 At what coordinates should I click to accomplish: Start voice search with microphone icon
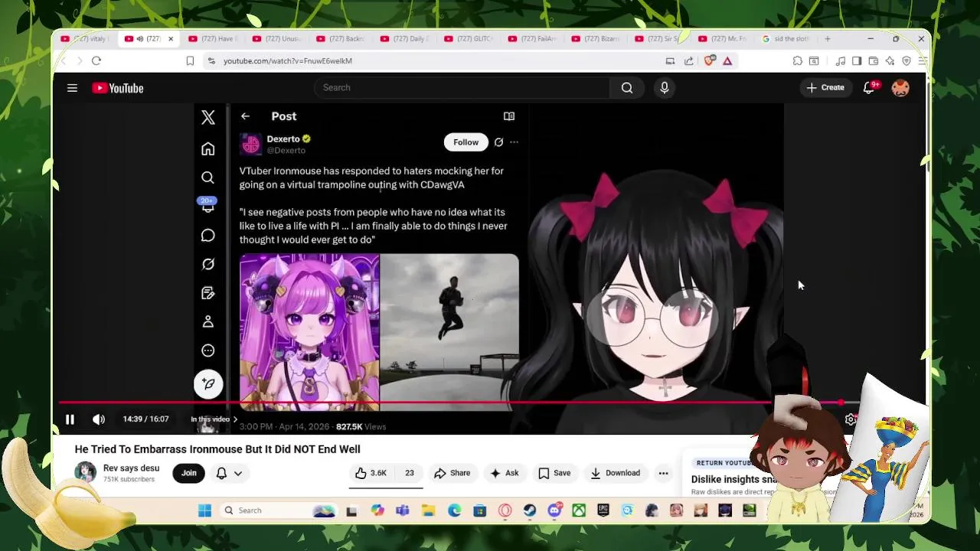point(665,88)
